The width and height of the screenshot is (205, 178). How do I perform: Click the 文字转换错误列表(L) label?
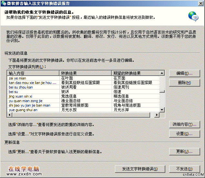27,67
